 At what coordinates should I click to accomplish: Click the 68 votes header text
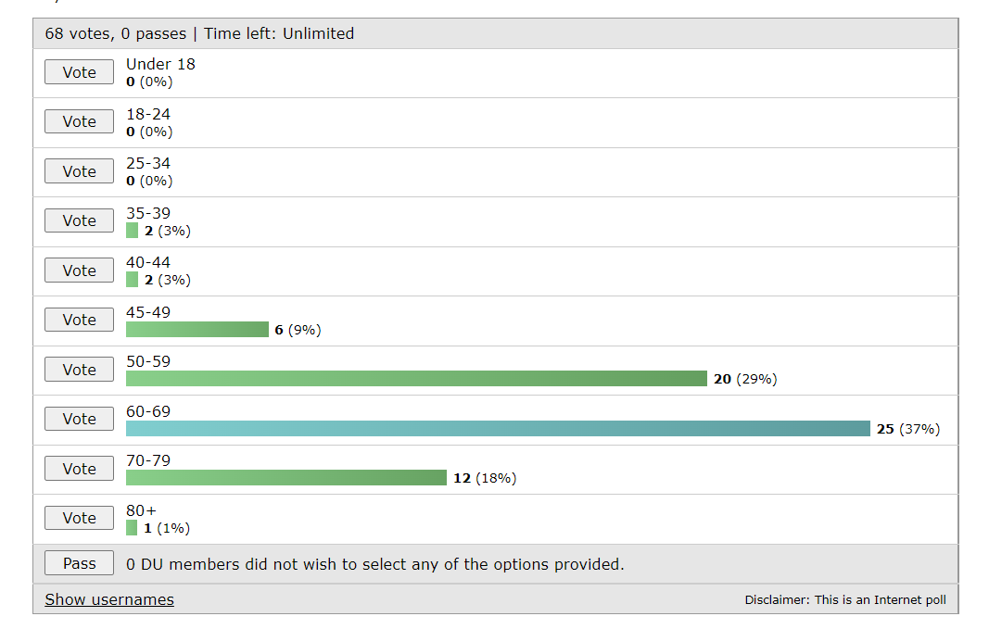(199, 33)
